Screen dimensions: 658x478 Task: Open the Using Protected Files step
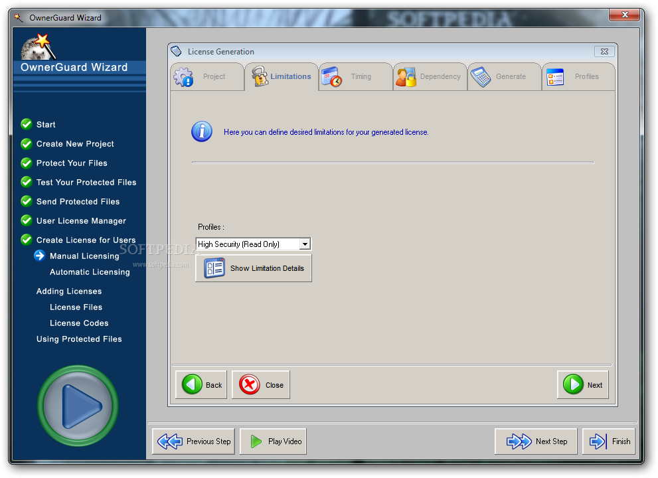click(x=79, y=339)
